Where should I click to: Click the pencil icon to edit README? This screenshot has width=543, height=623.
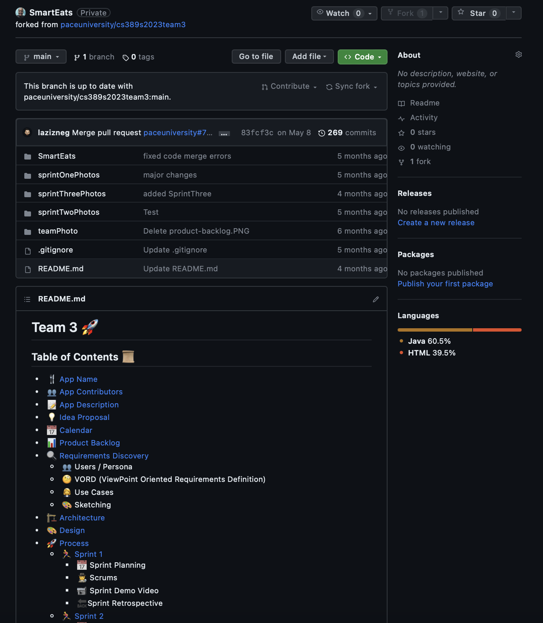tap(375, 299)
